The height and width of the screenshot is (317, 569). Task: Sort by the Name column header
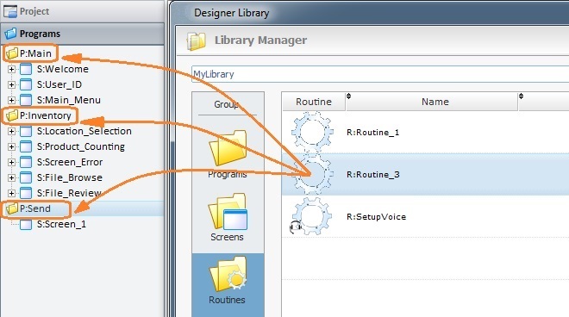[x=435, y=102]
